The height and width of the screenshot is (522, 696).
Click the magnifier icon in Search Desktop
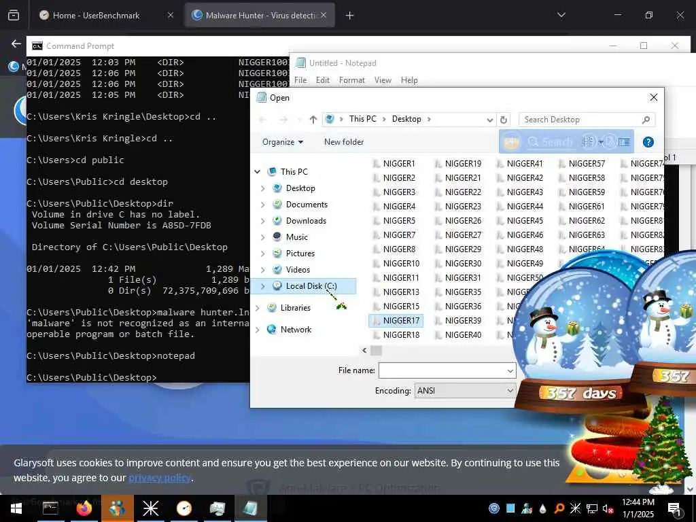(646, 120)
